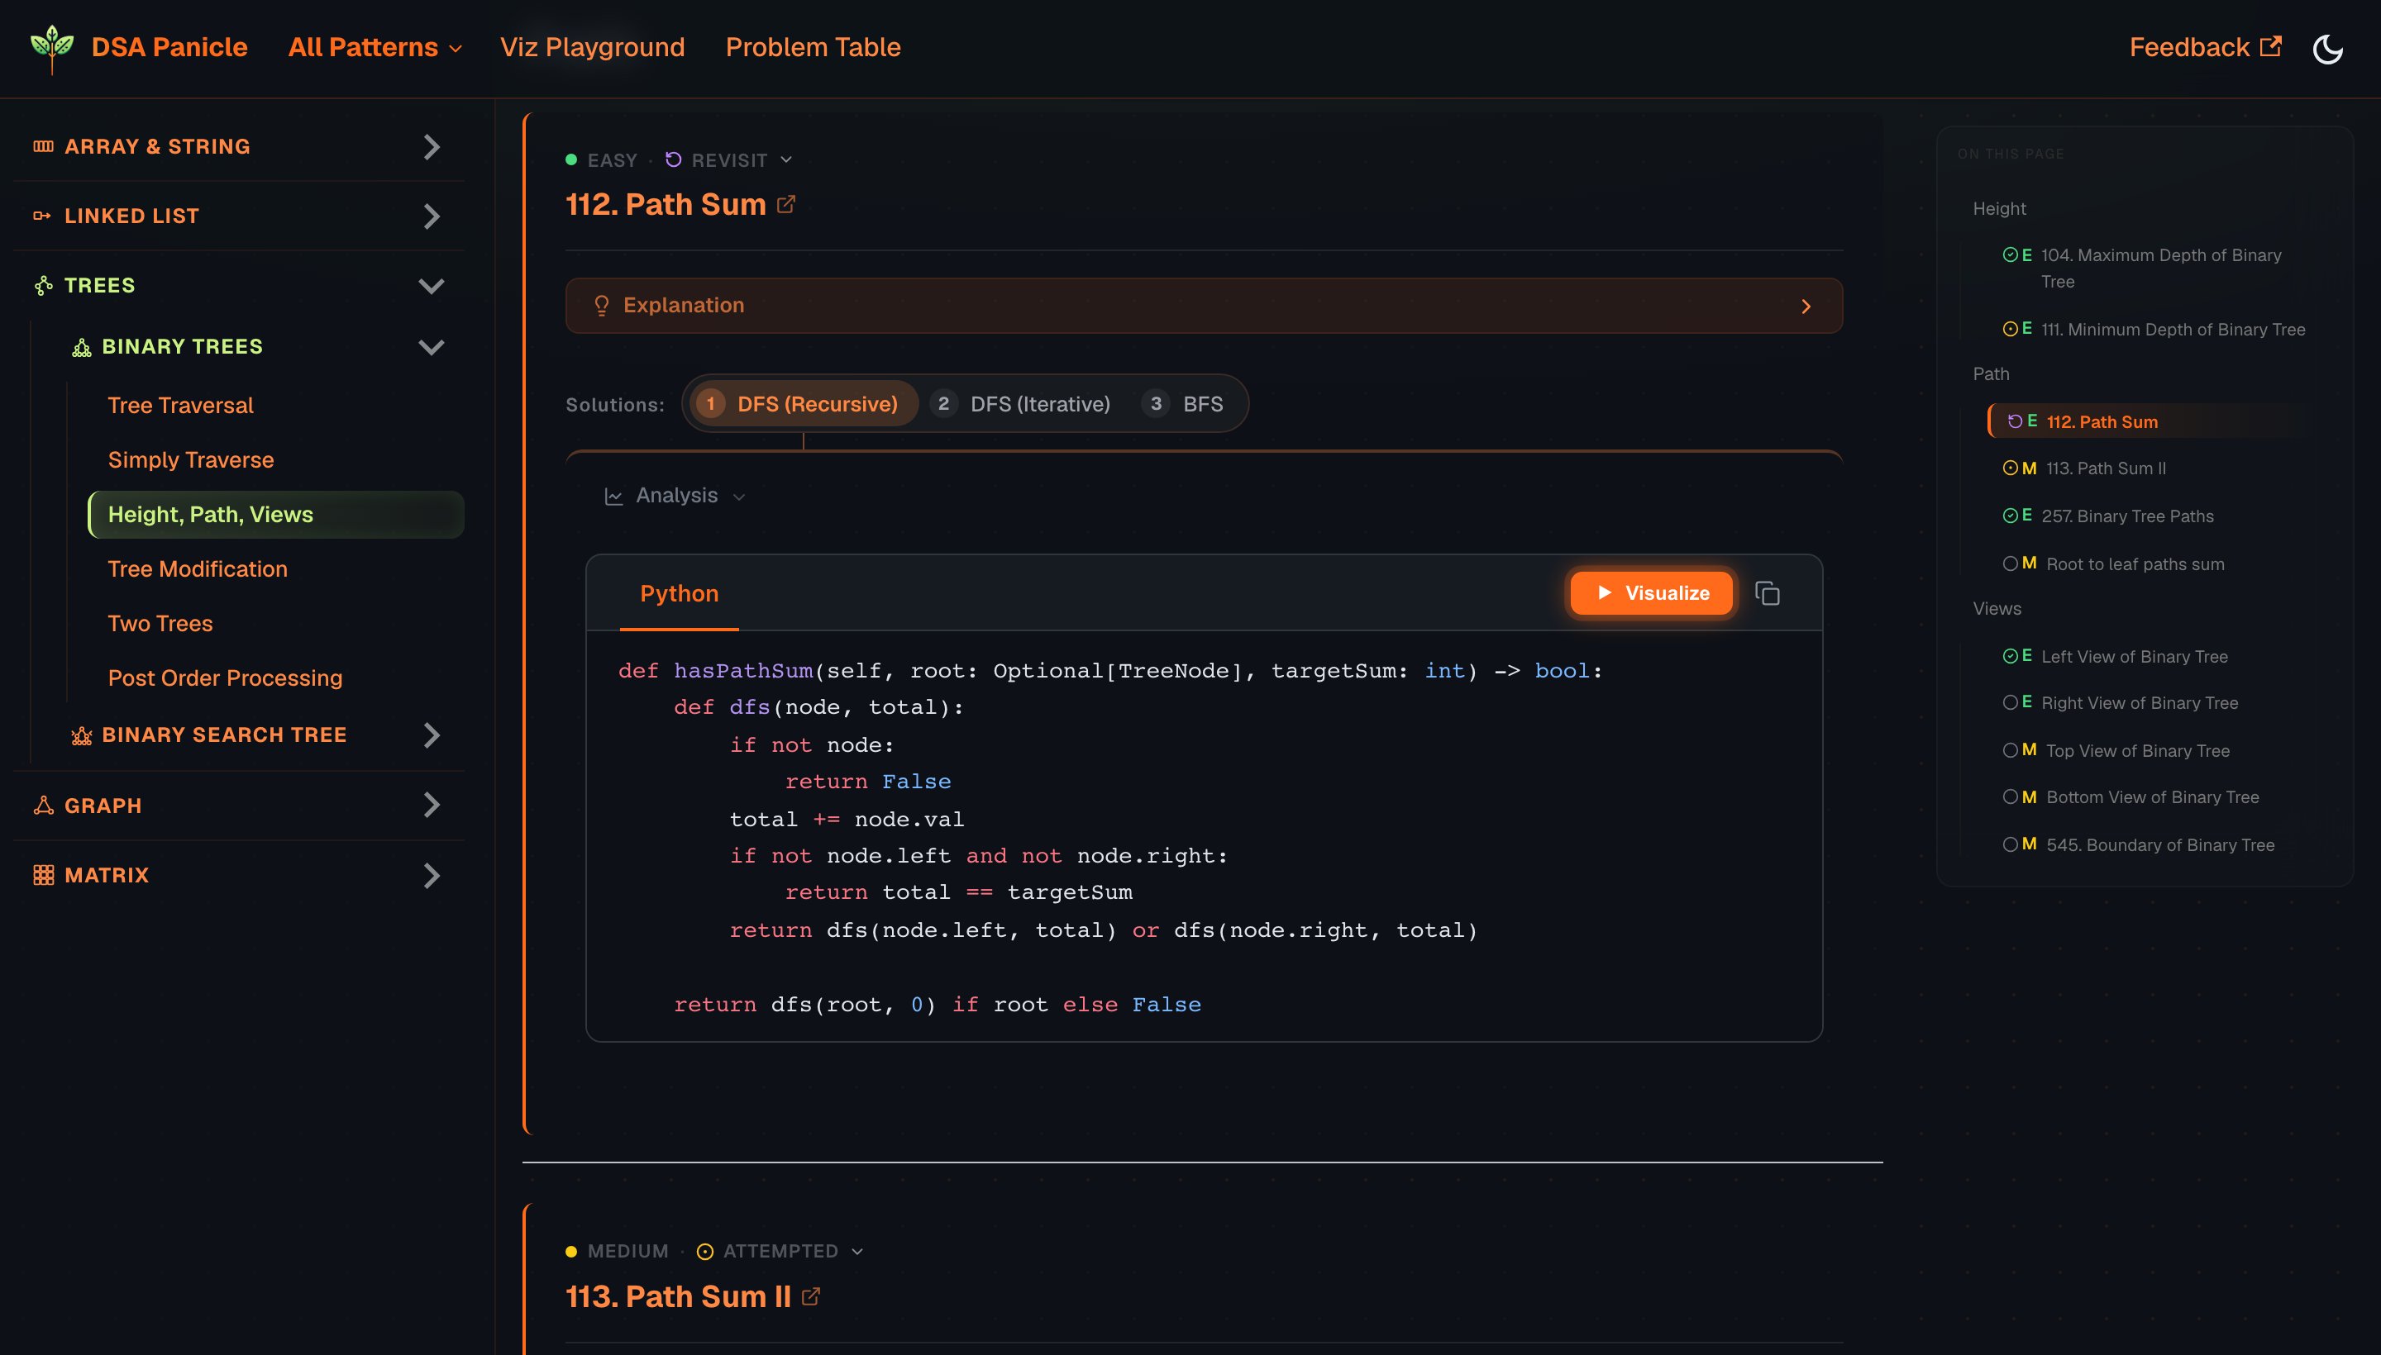Expand the Binary Search Tree chevron
Viewport: 2381px width, 1355px height.
pyautogui.click(x=431, y=735)
